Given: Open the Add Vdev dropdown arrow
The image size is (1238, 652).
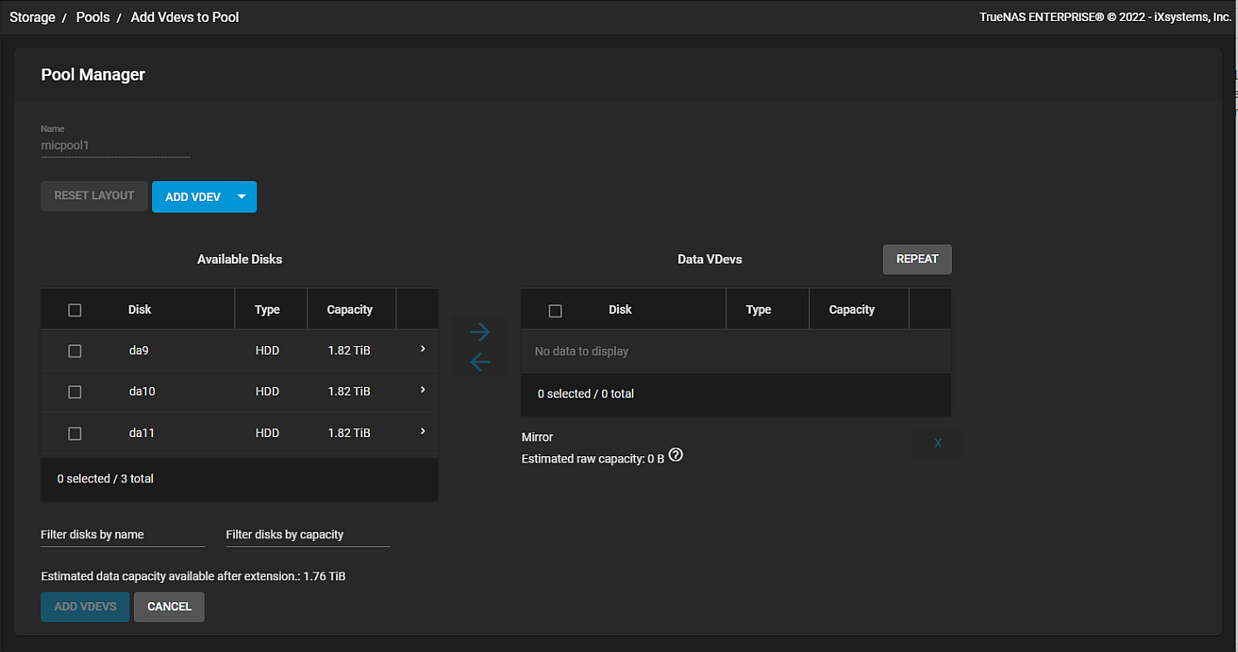Looking at the screenshot, I should [x=242, y=197].
